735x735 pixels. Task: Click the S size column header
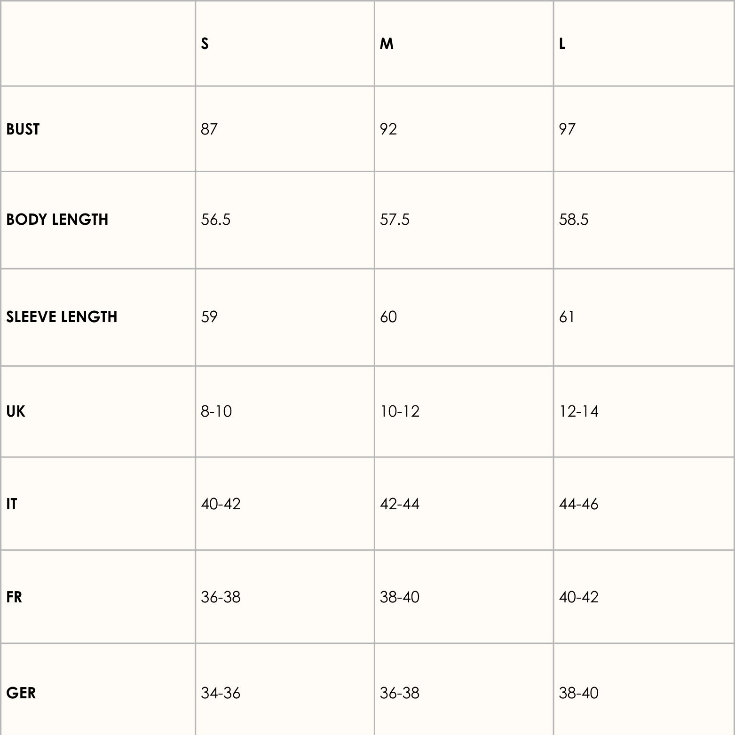click(205, 44)
